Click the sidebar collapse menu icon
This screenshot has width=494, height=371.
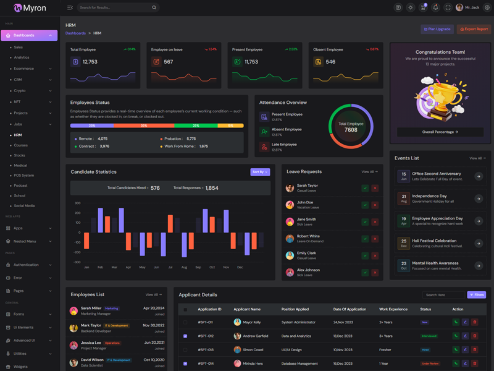[70, 7]
